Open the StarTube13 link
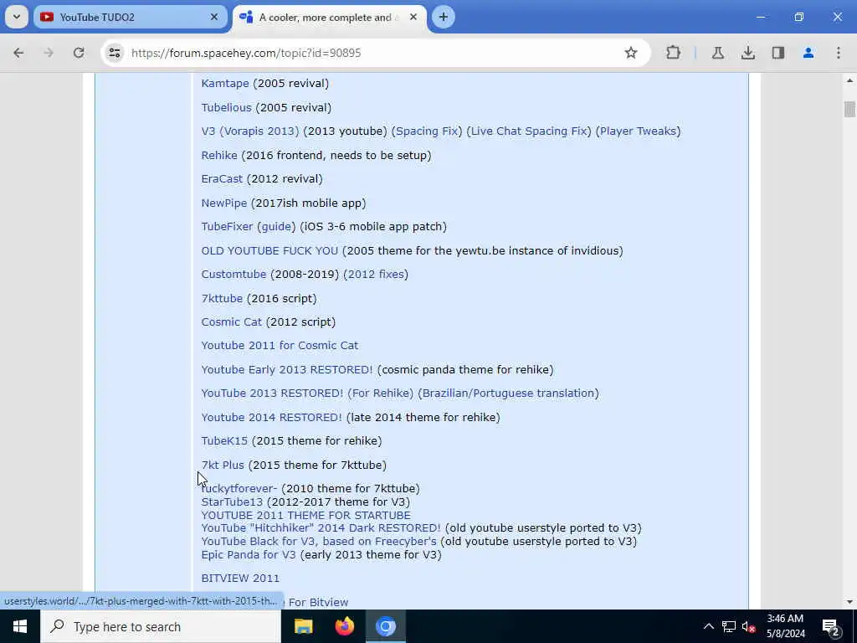 [x=232, y=502]
